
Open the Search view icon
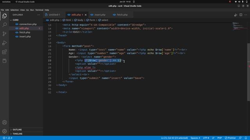pyautogui.click(x=4, y=25)
